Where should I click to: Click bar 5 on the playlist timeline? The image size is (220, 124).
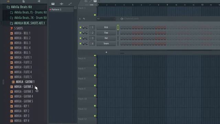click(133, 5)
